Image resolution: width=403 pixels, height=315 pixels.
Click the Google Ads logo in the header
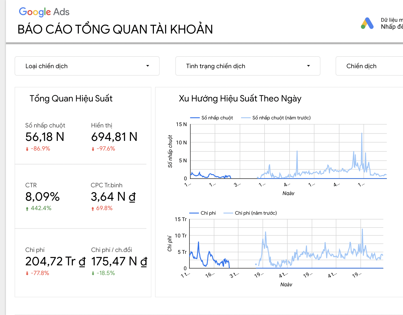coord(44,12)
